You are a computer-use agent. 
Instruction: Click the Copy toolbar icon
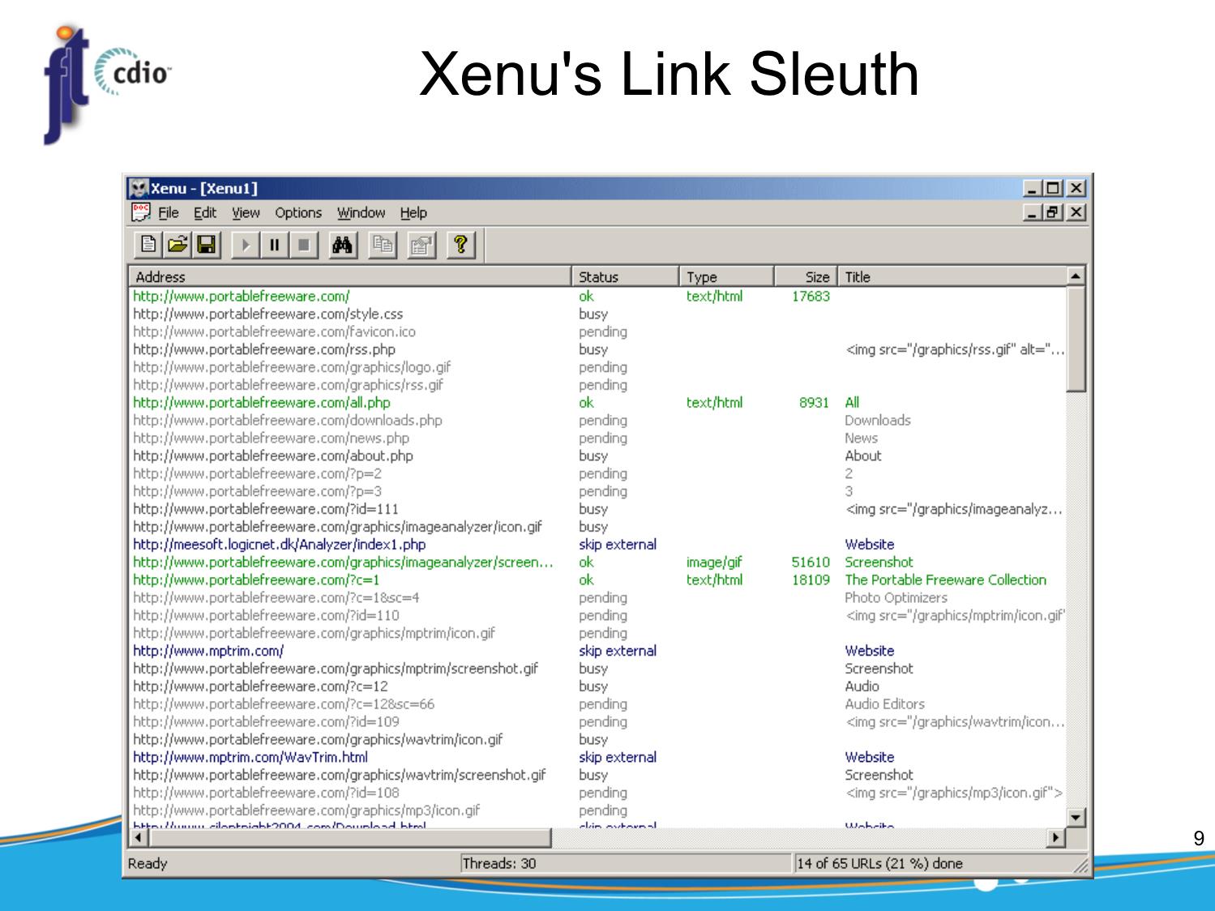pyautogui.click(x=383, y=245)
